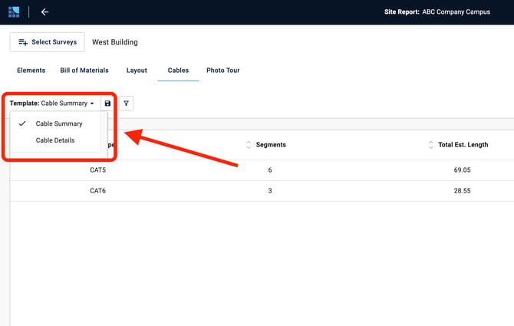Choose the Cable Summary template option
Viewport: 514px width, 326px height.
(58, 123)
